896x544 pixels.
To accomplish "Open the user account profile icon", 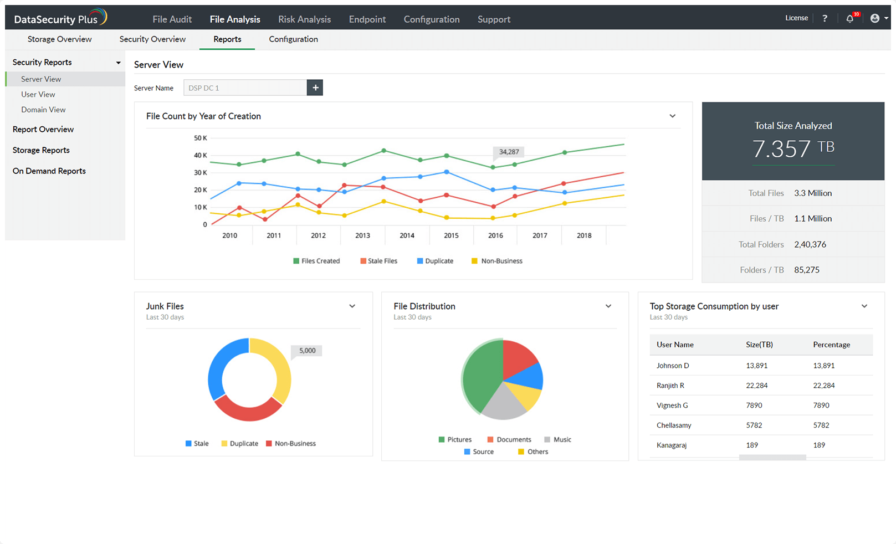I will 875,18.
